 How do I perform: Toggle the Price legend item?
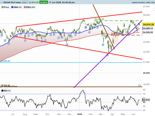click(5, 7)
